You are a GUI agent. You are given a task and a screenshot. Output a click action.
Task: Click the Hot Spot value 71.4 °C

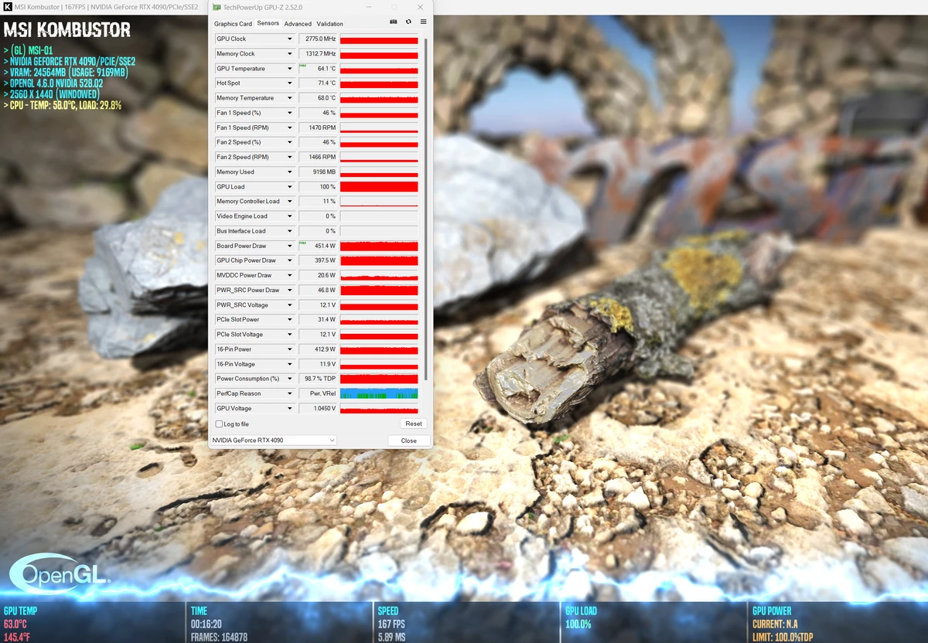point(318,83)
